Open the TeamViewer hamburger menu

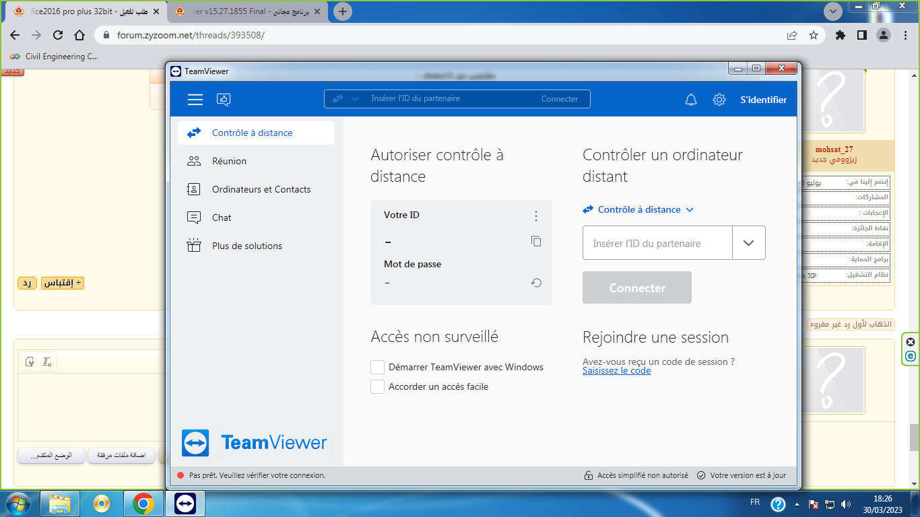click(x=195, y=100)
